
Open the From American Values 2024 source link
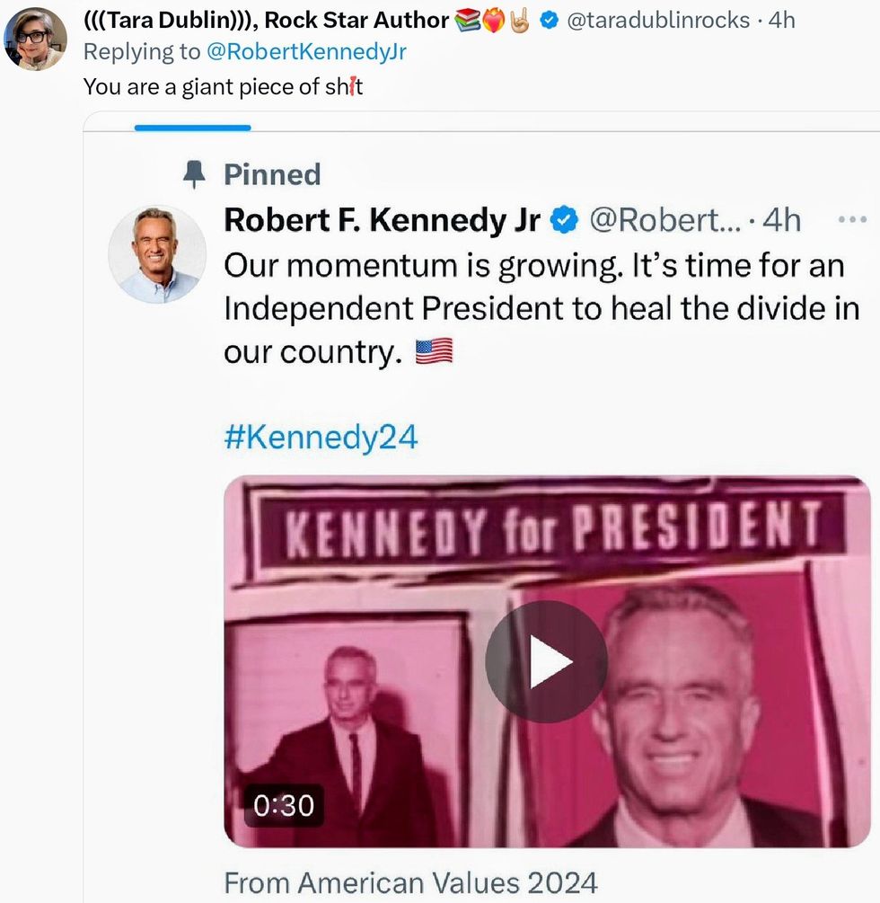(410, 883)
